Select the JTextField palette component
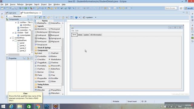The height and width of the screenshot is (109, 194). pyautogui.click(x=53, y=53)
